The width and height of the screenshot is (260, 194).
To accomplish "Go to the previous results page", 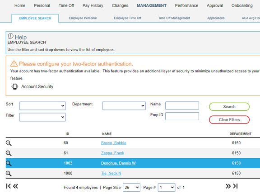I will [x=15, y=186].
